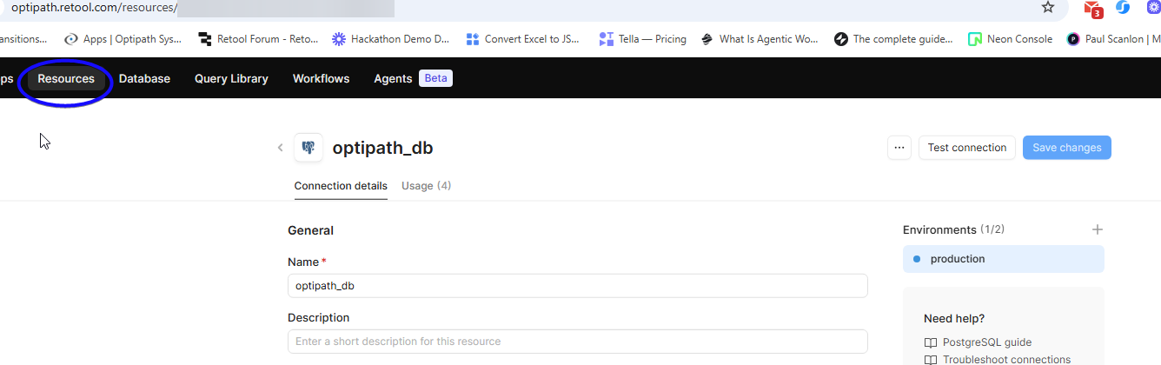Open the 'Hackathon Demo D...' bookmark
This screenshot has width=1161, height=365.
(390, 39)
